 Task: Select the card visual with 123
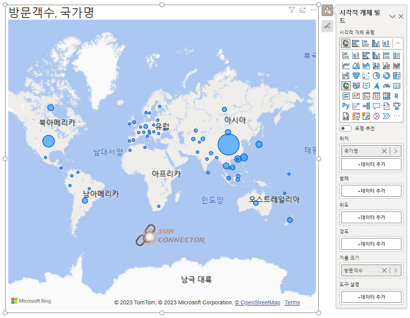[397, 86]
